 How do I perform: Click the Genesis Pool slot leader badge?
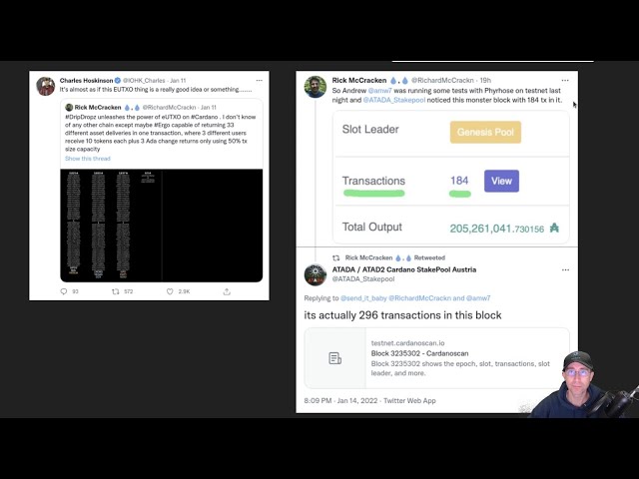click(x=485, y=132)
